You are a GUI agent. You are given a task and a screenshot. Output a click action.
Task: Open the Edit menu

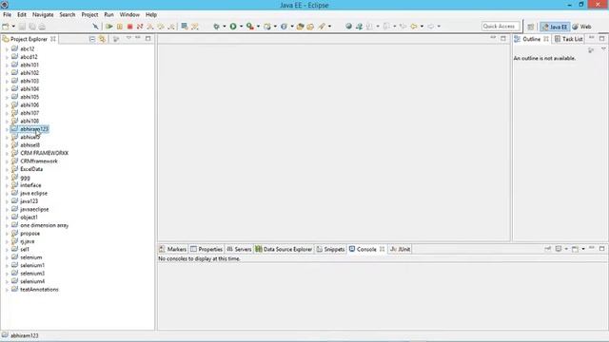22,14
